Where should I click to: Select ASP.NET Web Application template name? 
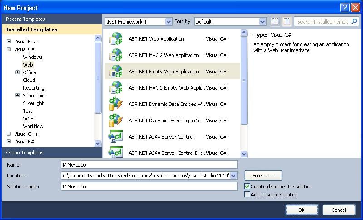tap(156, 39)
